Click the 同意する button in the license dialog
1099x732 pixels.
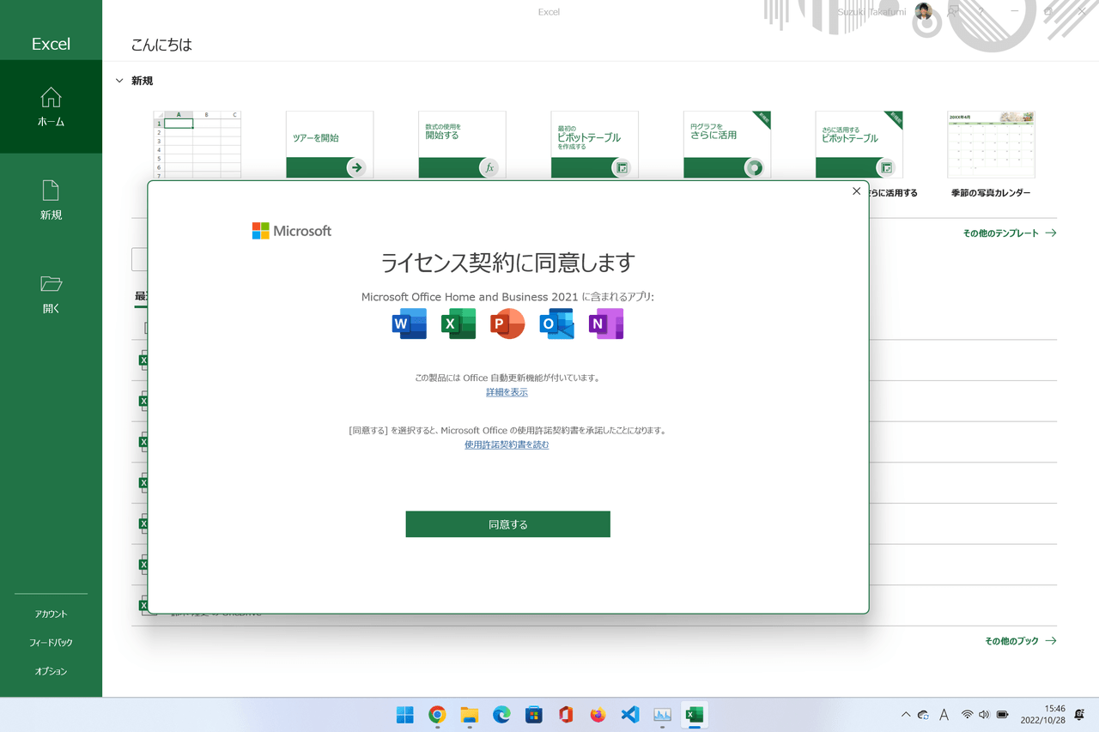(507, 524)
